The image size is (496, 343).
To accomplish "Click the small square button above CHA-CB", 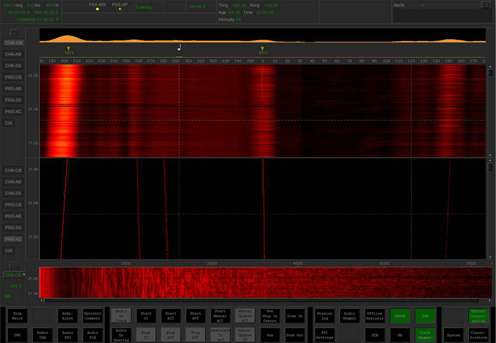I will click(x=13, y=32).
